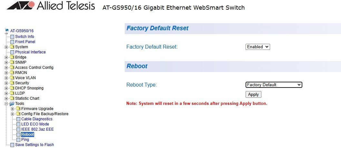Open the Physical Interface page
Viewport: 341px width, 148px height.
pos(30,52)
